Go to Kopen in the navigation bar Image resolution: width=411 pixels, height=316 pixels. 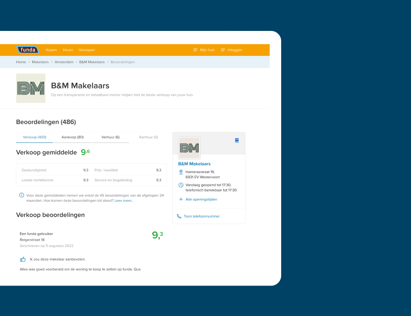(52, 50)
